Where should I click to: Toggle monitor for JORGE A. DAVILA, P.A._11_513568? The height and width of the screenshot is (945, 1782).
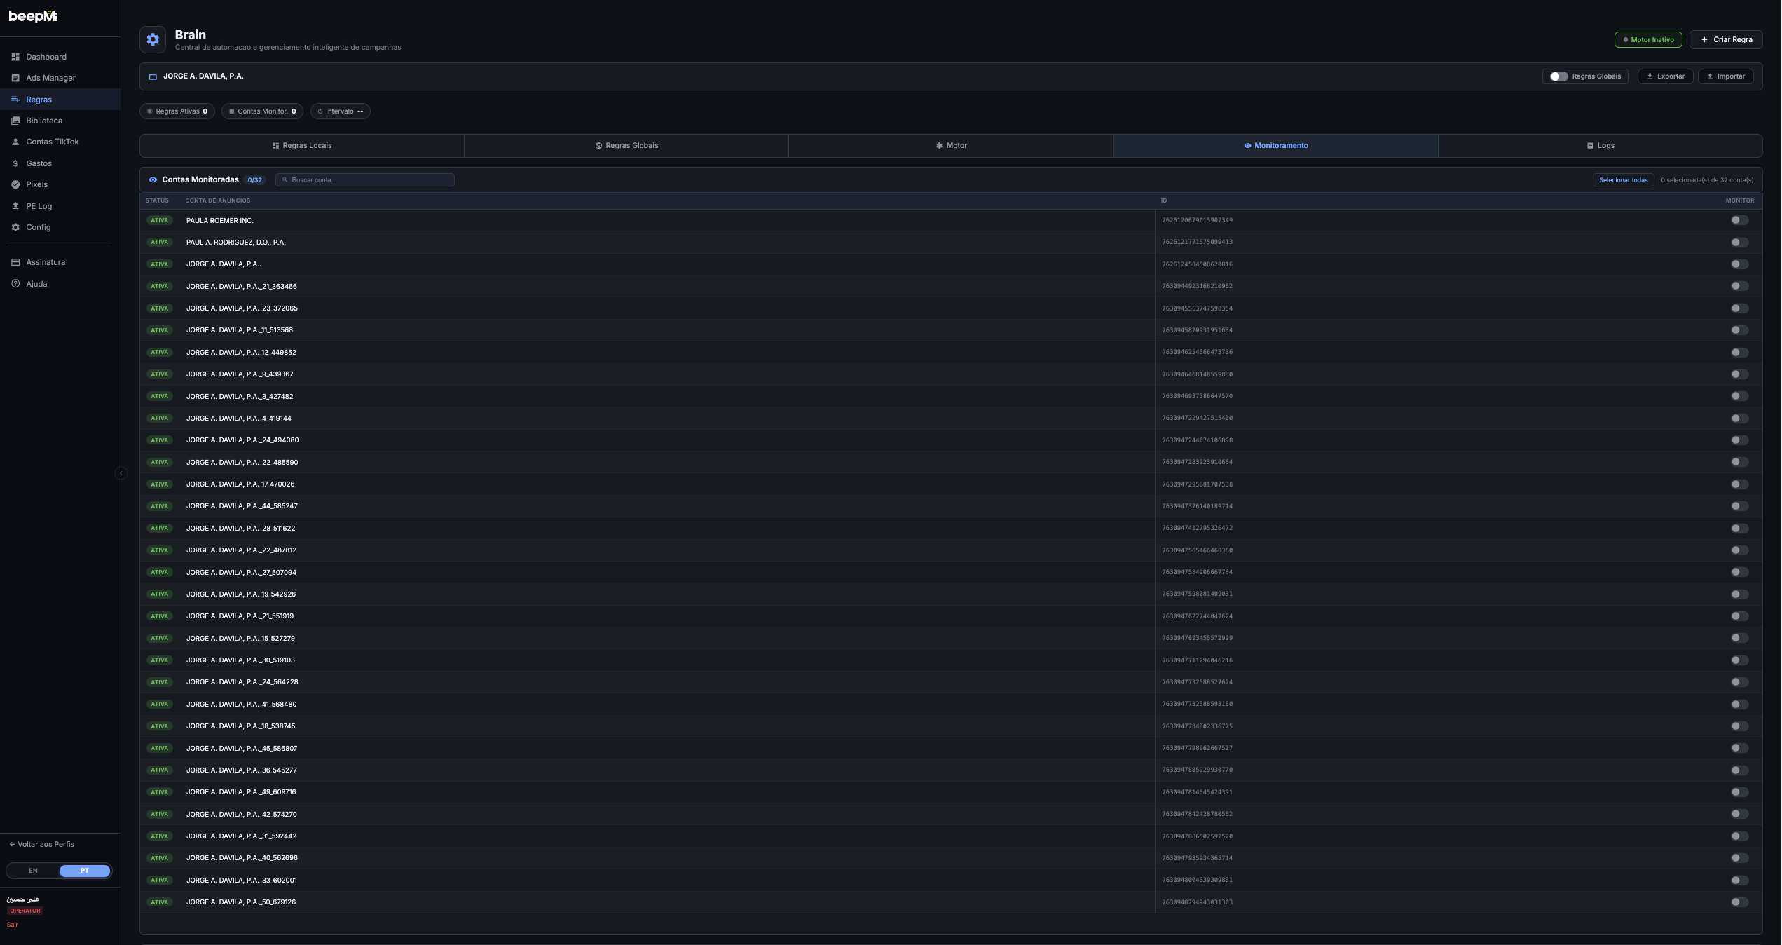point(1739,330)
